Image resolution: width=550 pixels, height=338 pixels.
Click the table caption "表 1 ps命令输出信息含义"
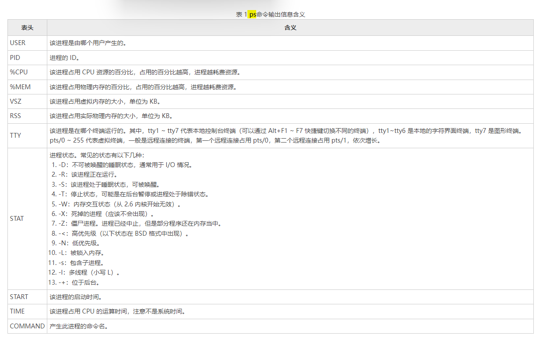[x=270, y=14]
